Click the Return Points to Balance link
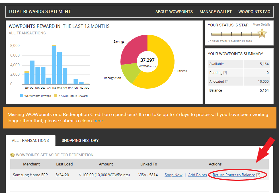 (234, 175)
